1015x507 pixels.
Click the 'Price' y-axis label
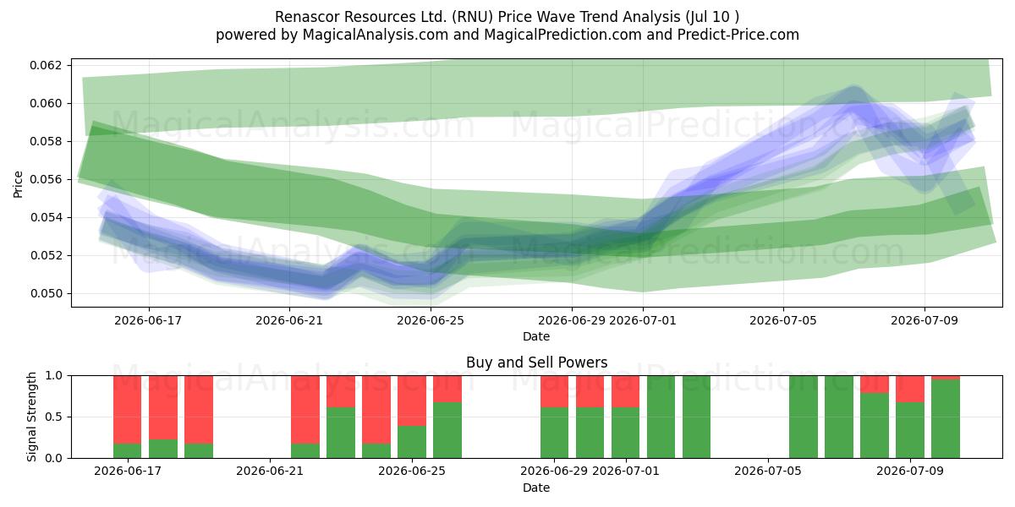(19, 183)
